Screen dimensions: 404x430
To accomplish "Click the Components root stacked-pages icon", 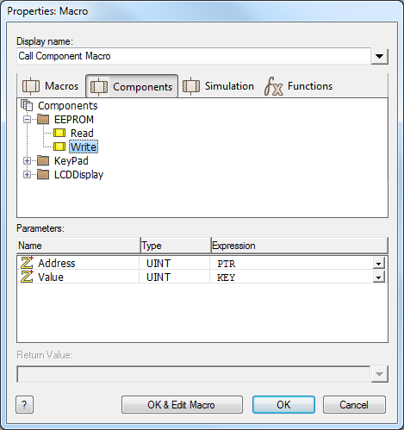I will point(27,105).
